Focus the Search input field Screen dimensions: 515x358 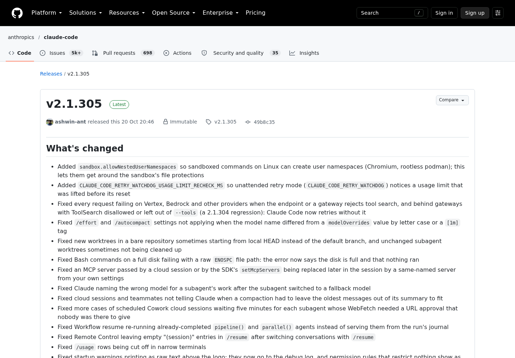(392, 13)
